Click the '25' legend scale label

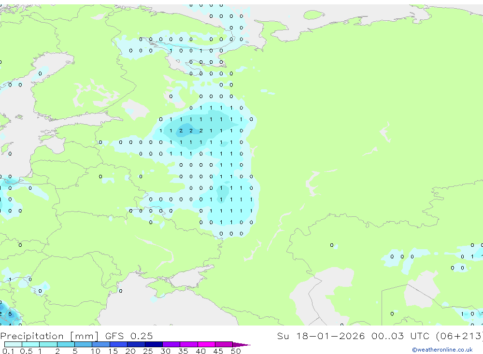[148, 351]
